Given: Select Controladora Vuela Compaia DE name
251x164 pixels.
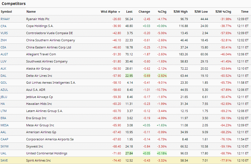Looking at the screenshot, I should point(50,33).
